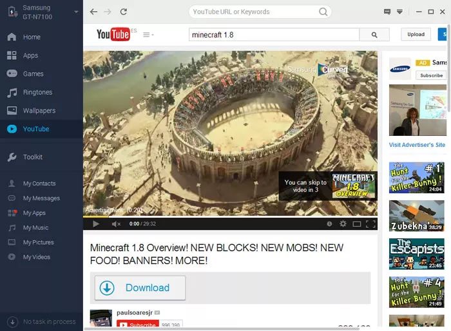Open paulsoaresjr channel link

pos(134,312)
